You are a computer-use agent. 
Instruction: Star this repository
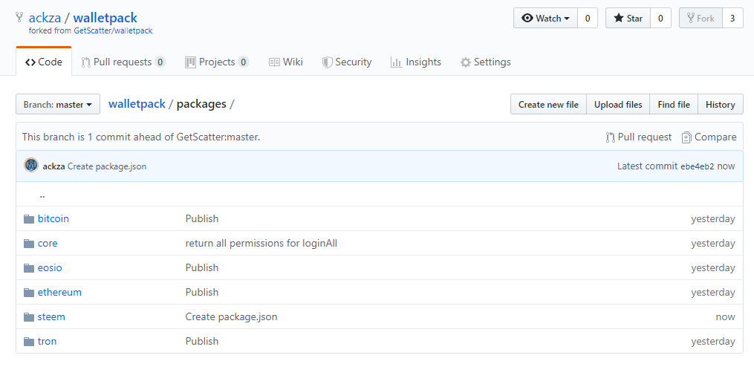point(628,19)
